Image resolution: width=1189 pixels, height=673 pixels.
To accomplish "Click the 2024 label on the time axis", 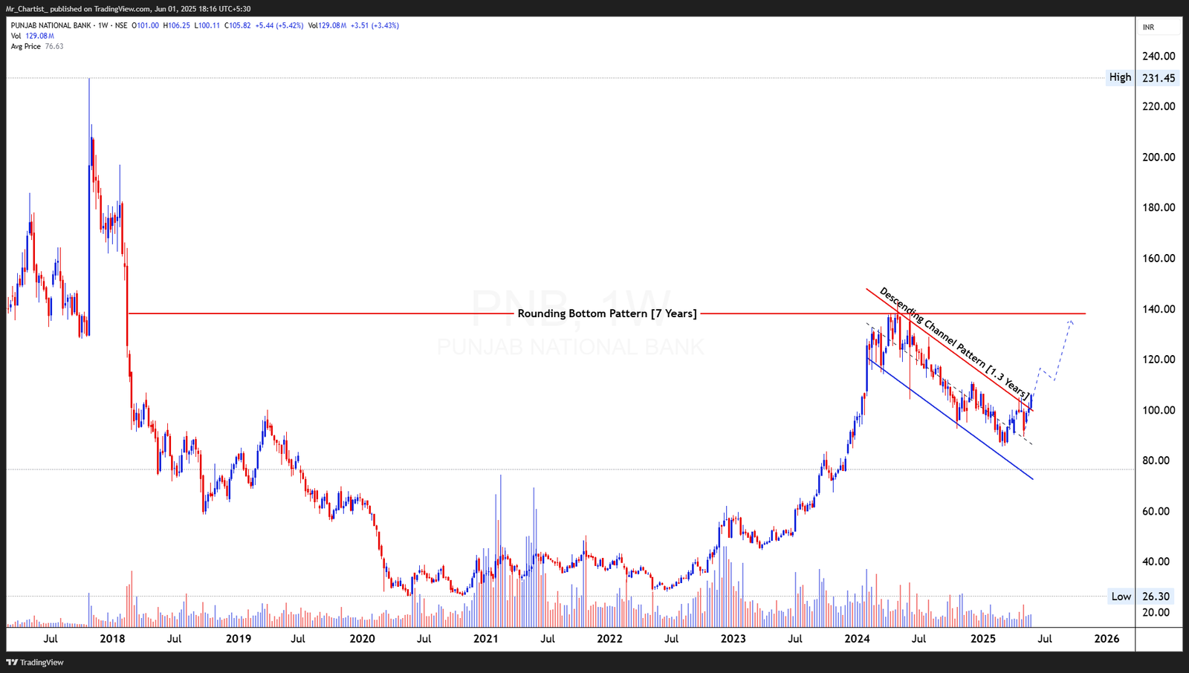I will (x=857, y=638).
